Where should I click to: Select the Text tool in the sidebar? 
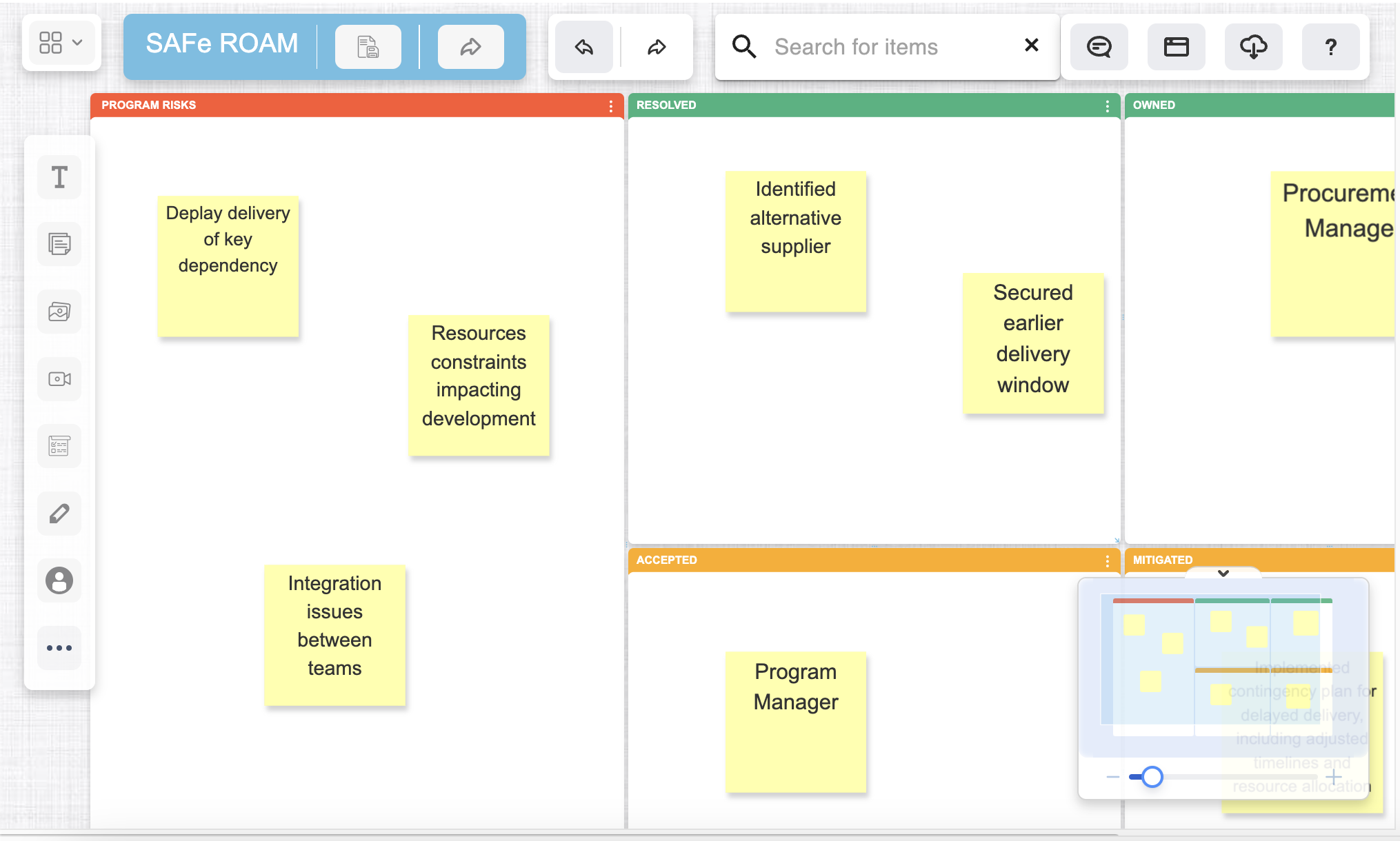coord(59,177)
